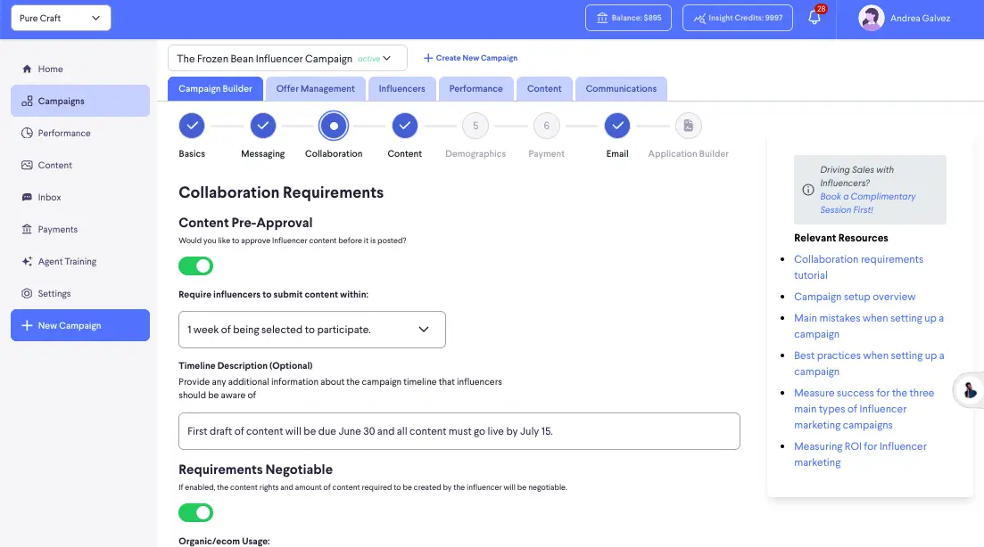984x547 pixels.
Task: Open the Pure Craft brand dropdown
Action: [61, 18]
